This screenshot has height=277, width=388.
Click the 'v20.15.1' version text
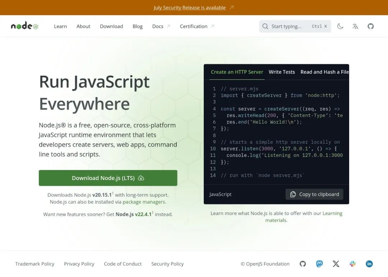pyautogui.click(x=102, y=195)
